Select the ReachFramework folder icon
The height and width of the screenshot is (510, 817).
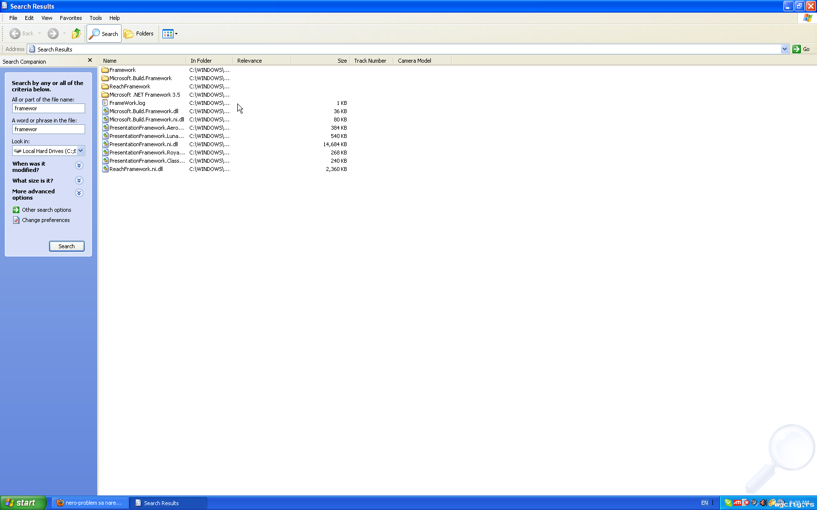(105, 86)
